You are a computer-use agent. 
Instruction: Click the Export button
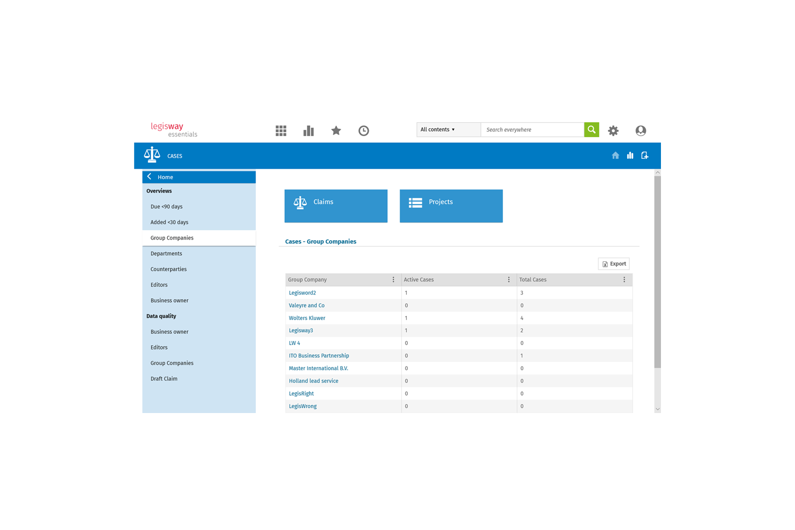click(614, 264)
